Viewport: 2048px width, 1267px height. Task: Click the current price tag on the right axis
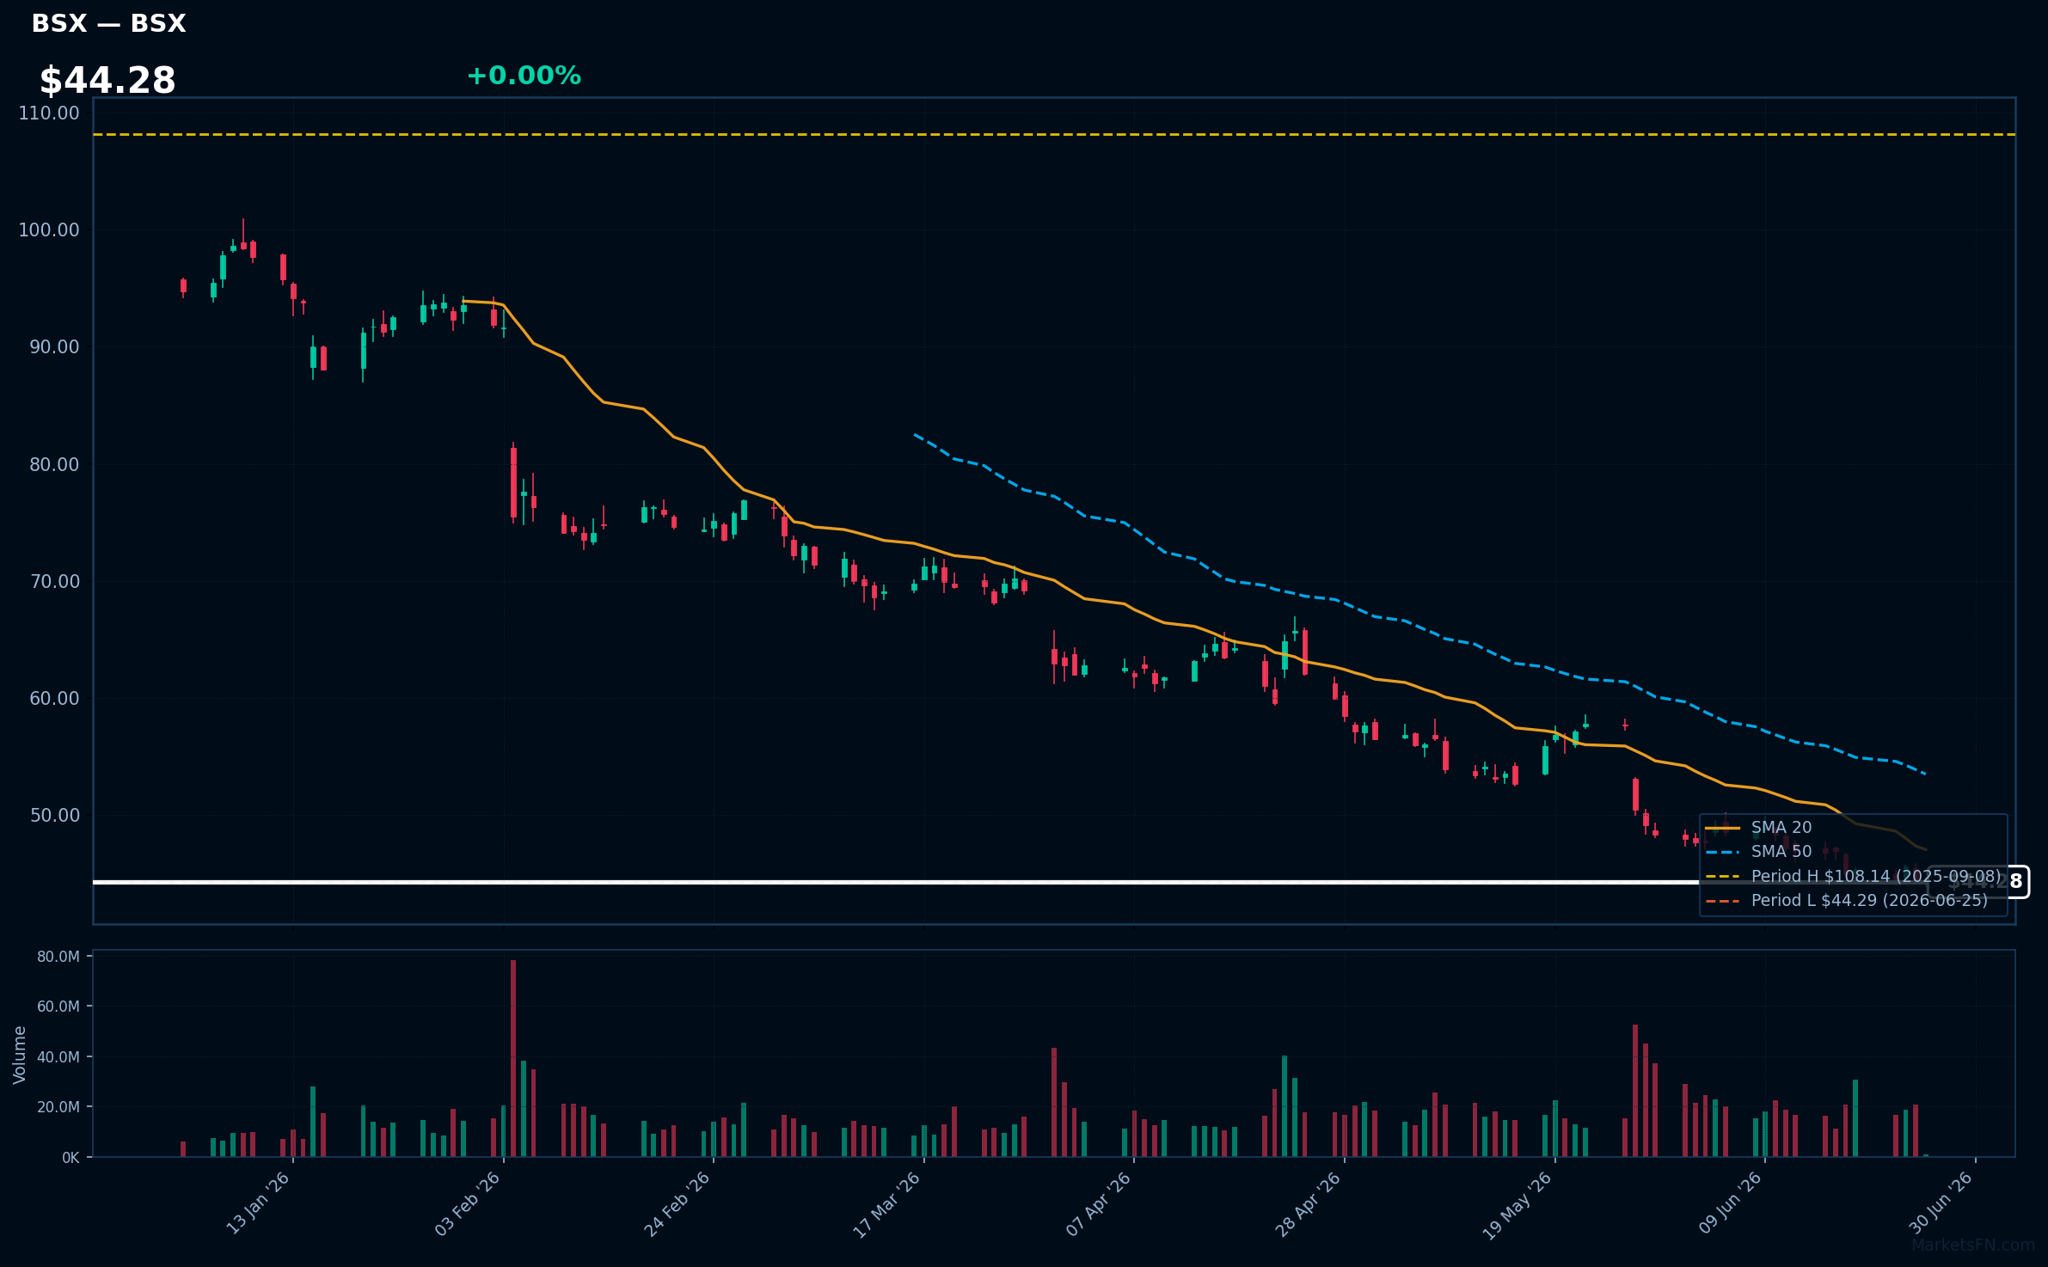click(x=1977, y=882)
